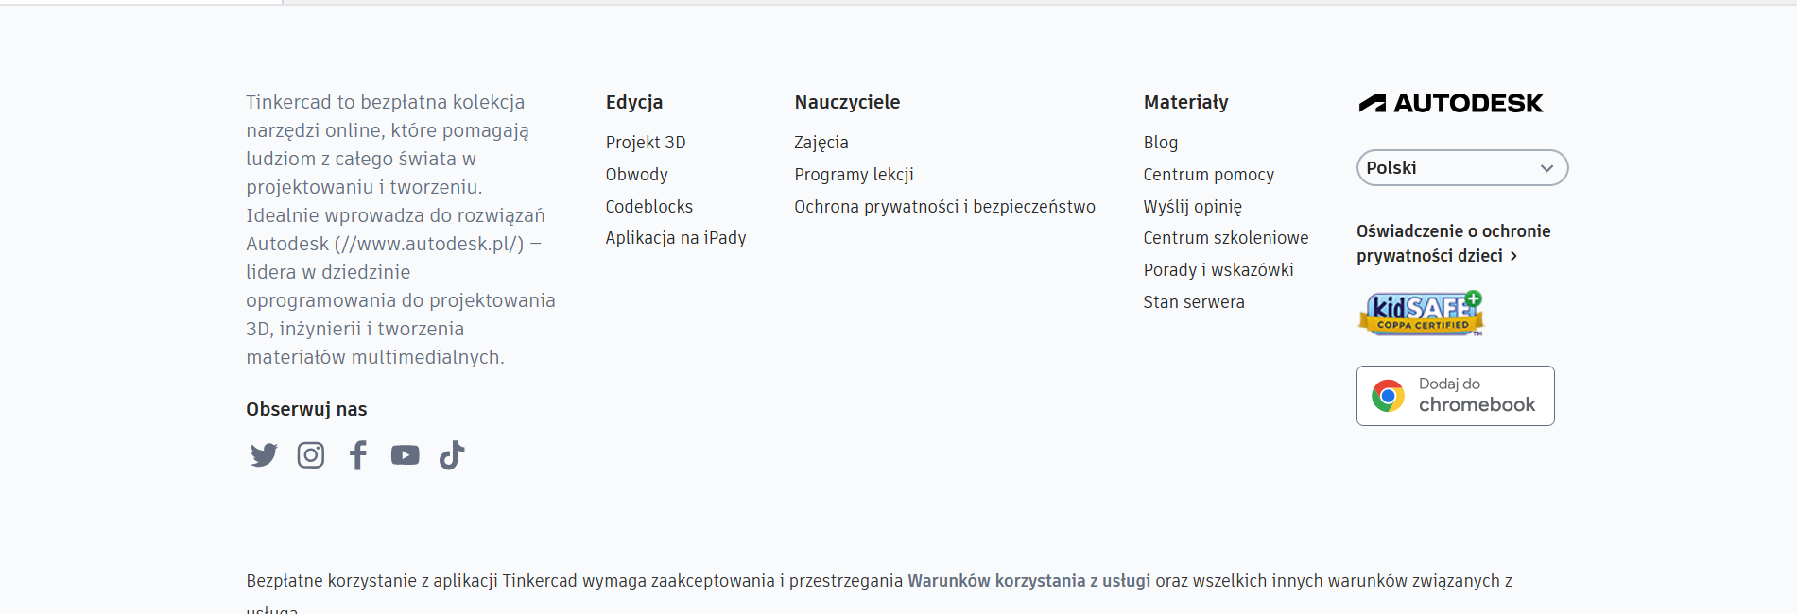The height and width of the screenshot is (614, 1797).
Task: Open Tinkercad's Twitter page icon
Action: click(x=264, y=455)
